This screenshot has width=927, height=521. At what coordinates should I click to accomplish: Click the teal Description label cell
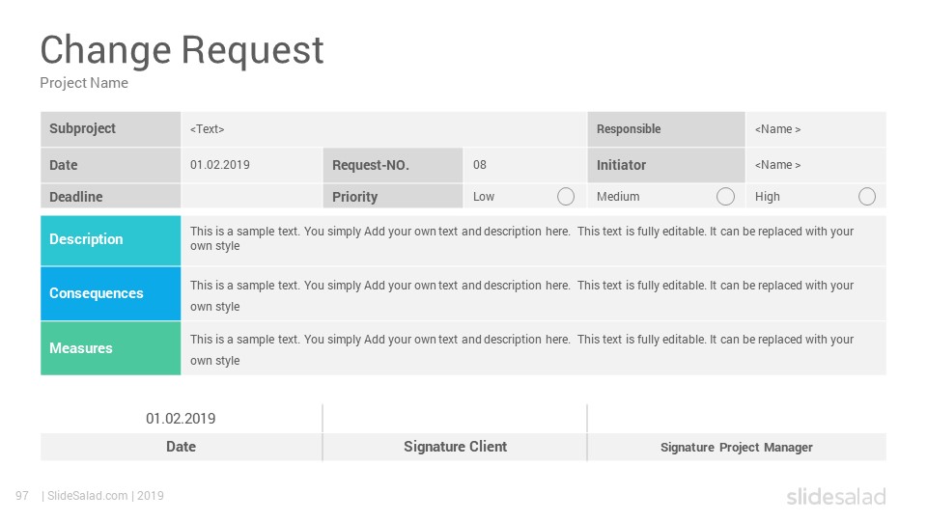pyautogui.click(x=110, y=240)
